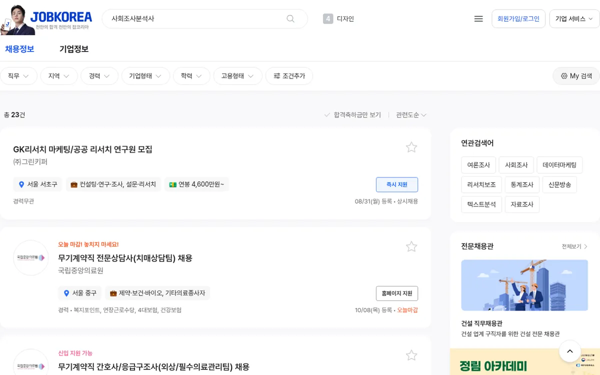Click the 건설 직무채용관 heading

(x=481, y=323)
